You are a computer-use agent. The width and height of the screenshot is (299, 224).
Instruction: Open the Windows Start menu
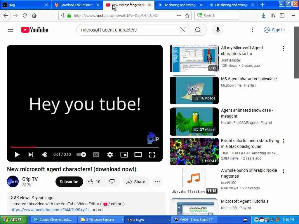(14, 220)
